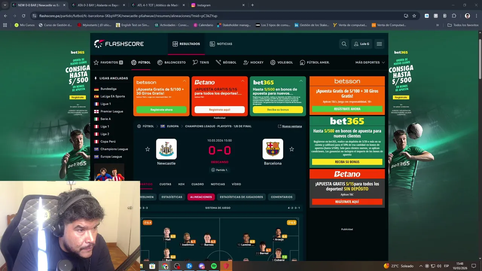Select Hockey sport tab

[x=253, y=62]
